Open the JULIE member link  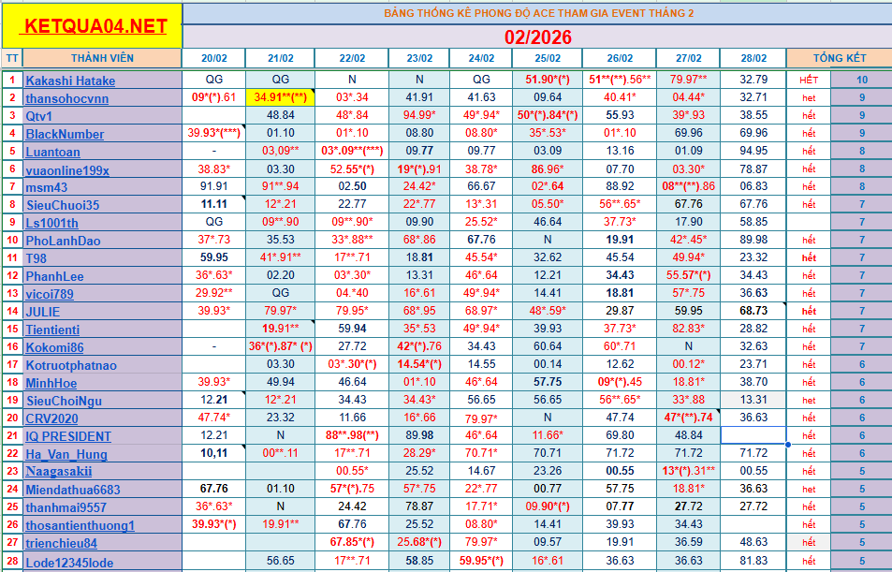point(43,311)
